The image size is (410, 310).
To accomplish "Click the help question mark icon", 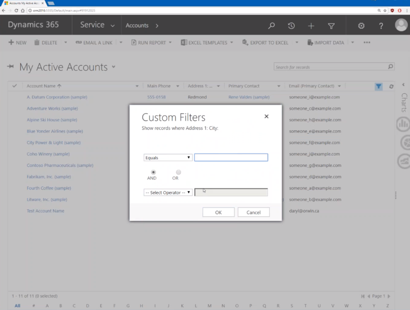I will click(381, 26).
